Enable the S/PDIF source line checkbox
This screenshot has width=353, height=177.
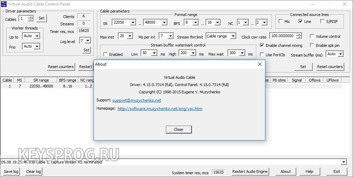click(322, 21)
